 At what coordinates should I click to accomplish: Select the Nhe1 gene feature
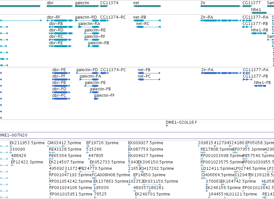tap(259, 13)
